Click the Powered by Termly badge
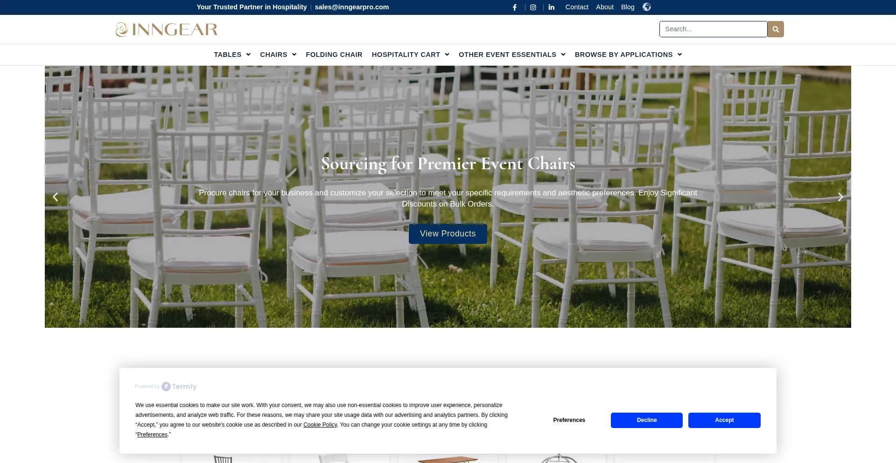 [x=166, y=386]
